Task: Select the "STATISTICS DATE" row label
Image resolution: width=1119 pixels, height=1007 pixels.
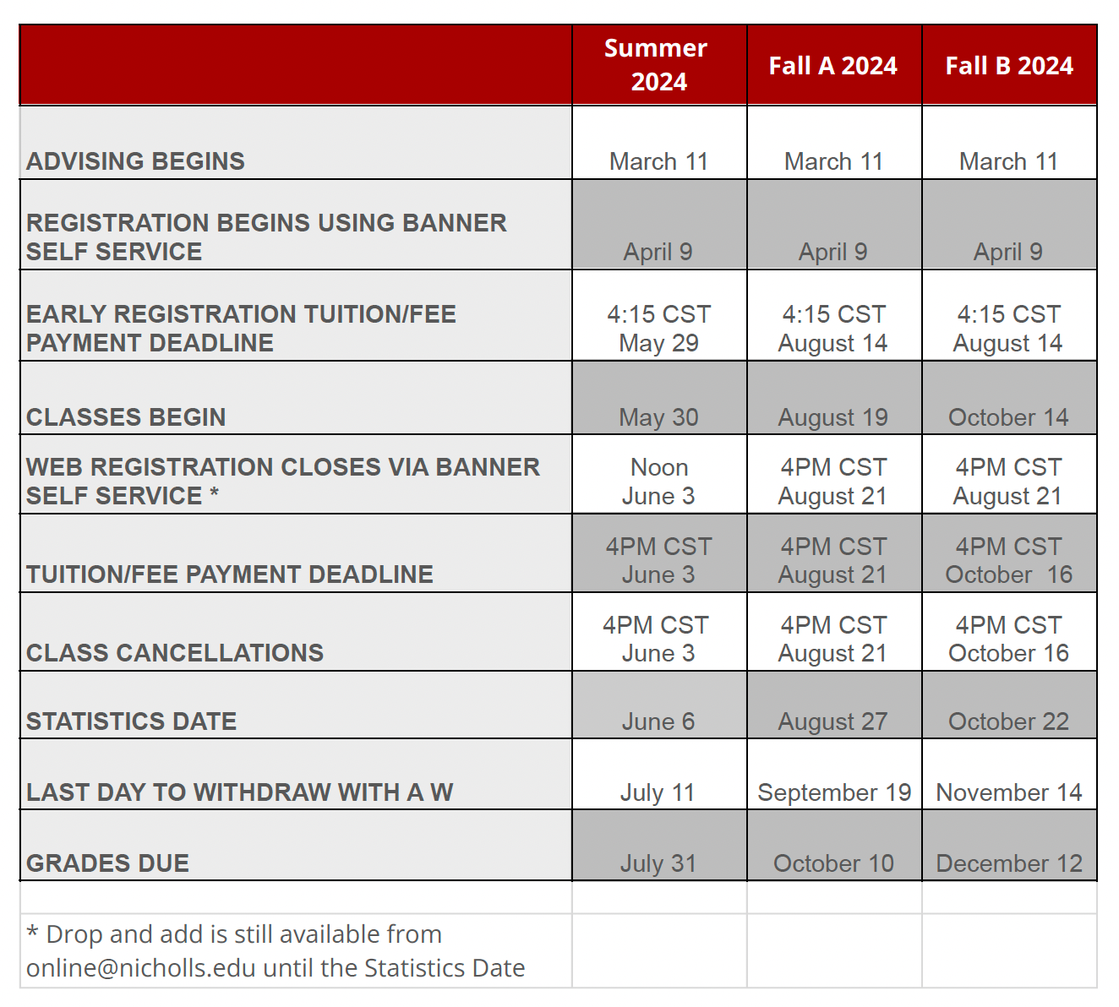Action: point(131,721)
